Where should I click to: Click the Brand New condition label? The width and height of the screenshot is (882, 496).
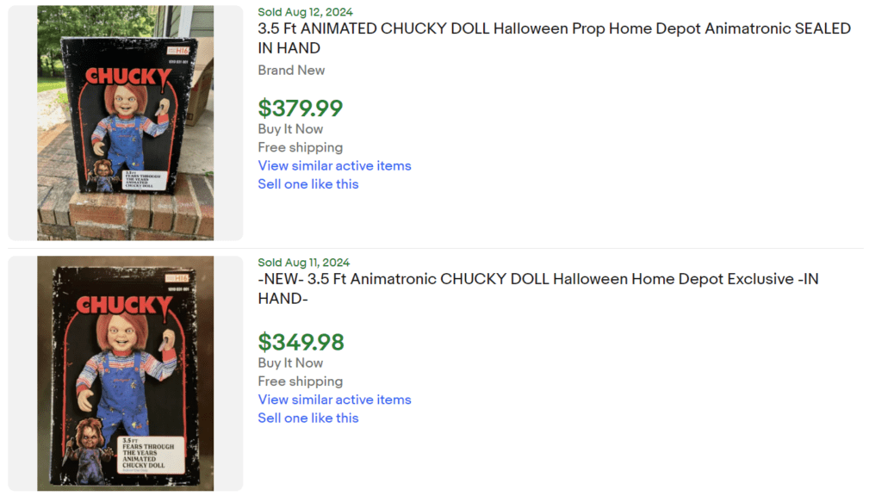point(291,70)
